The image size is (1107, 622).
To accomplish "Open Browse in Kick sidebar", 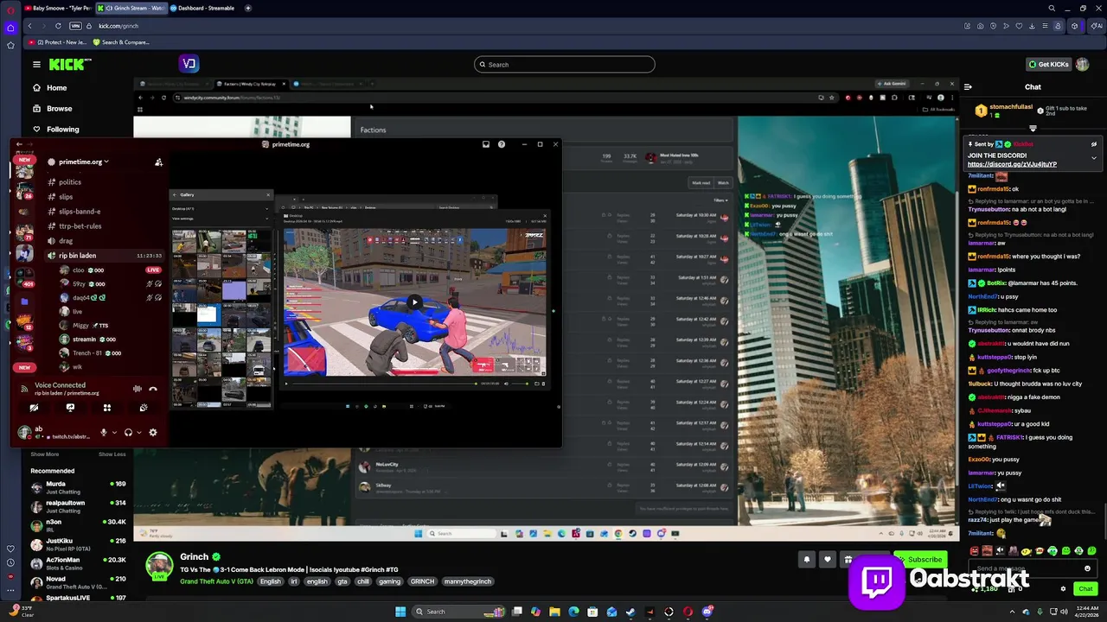I will point(59,108).
